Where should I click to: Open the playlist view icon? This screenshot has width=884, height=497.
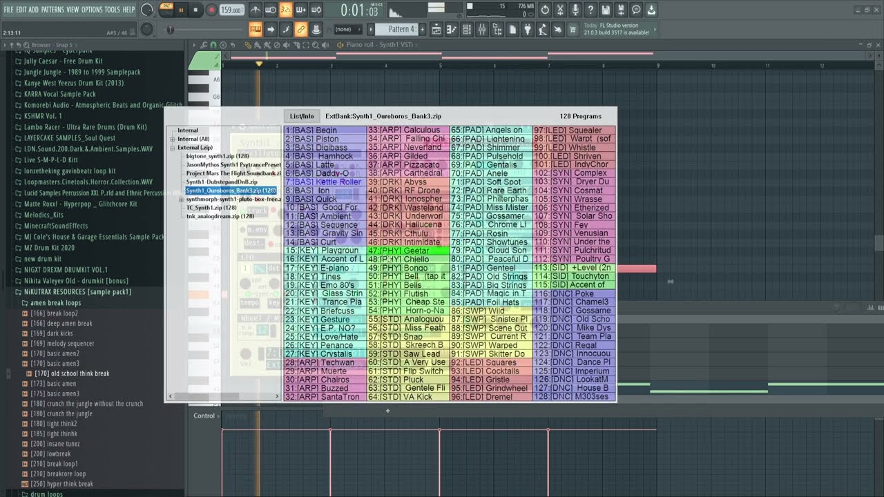click(x=436, y=29)
